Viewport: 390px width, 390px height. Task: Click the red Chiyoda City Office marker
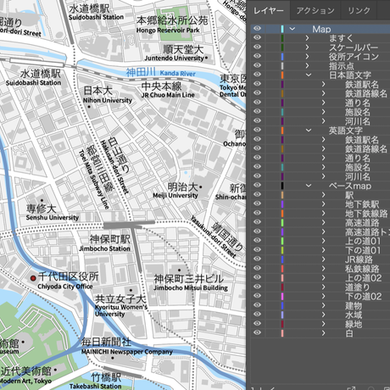(33, 278)
